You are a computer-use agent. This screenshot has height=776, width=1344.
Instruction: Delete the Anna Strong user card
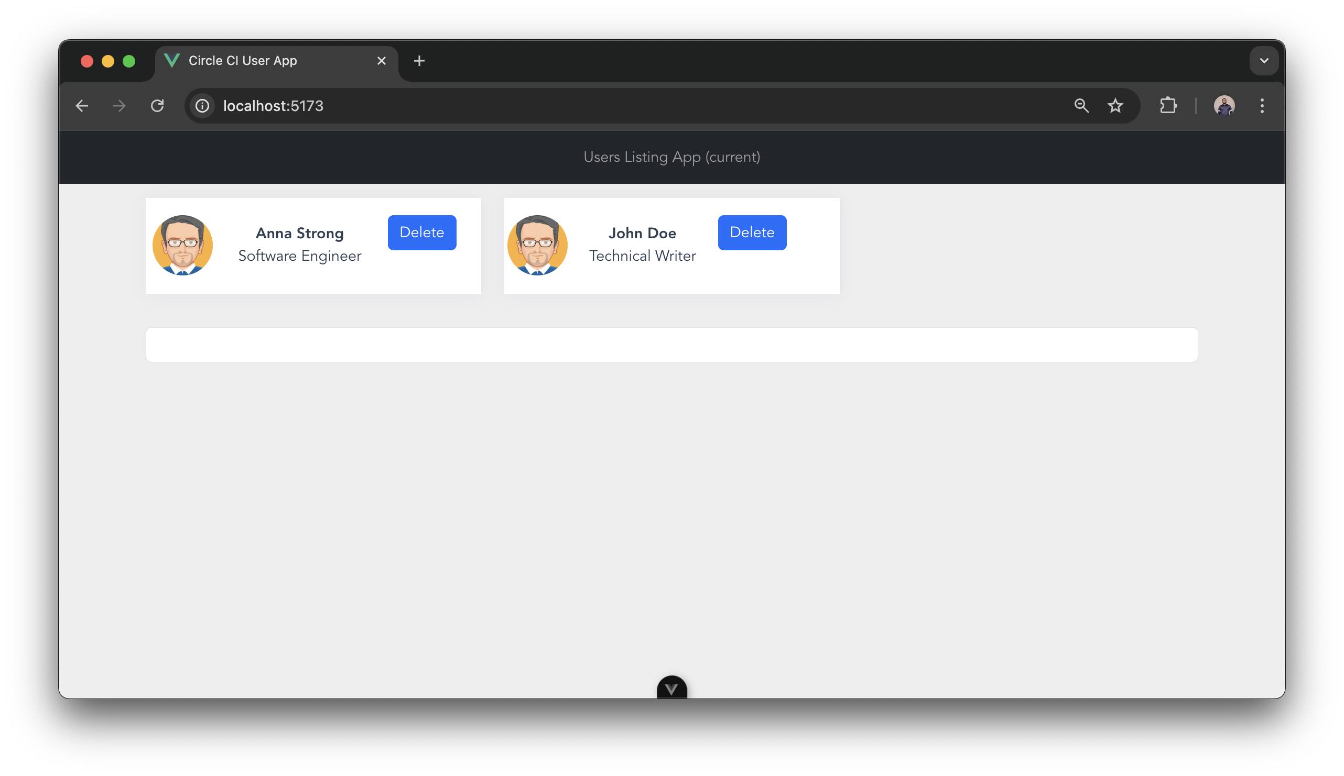click(x=421, y=232)
